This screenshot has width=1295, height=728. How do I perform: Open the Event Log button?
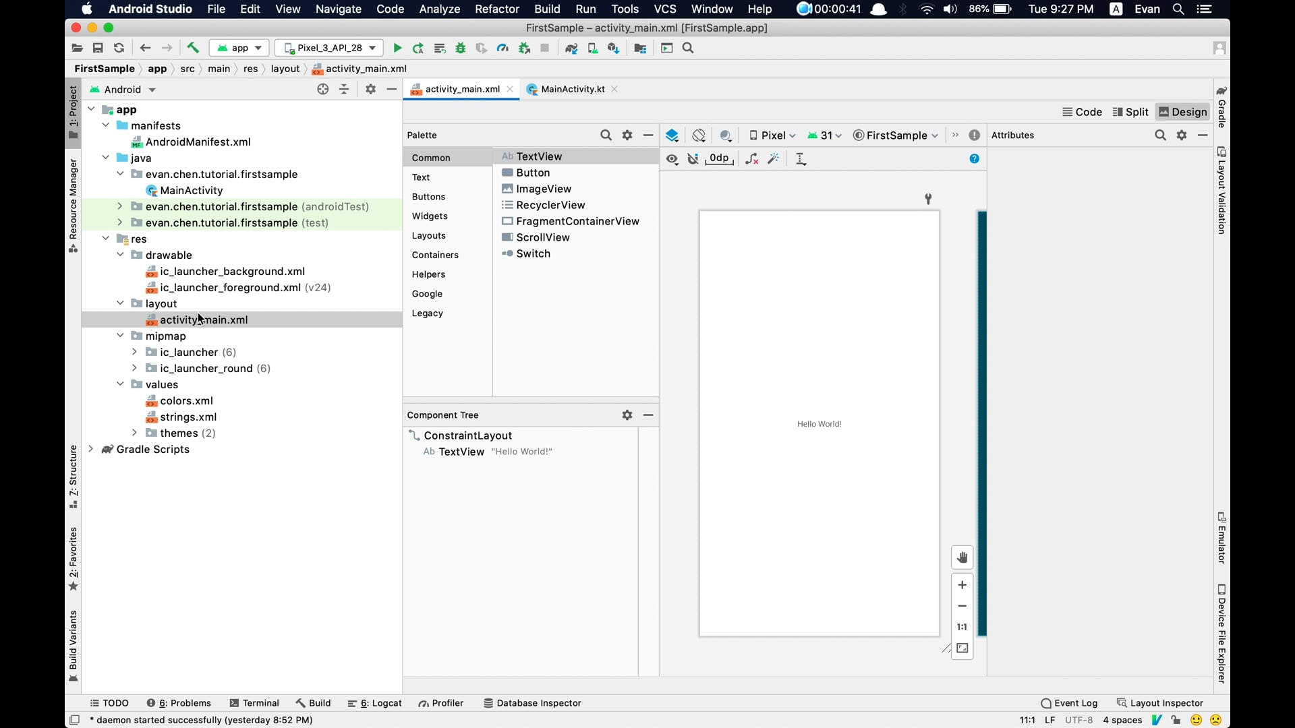click(1070, 703)
